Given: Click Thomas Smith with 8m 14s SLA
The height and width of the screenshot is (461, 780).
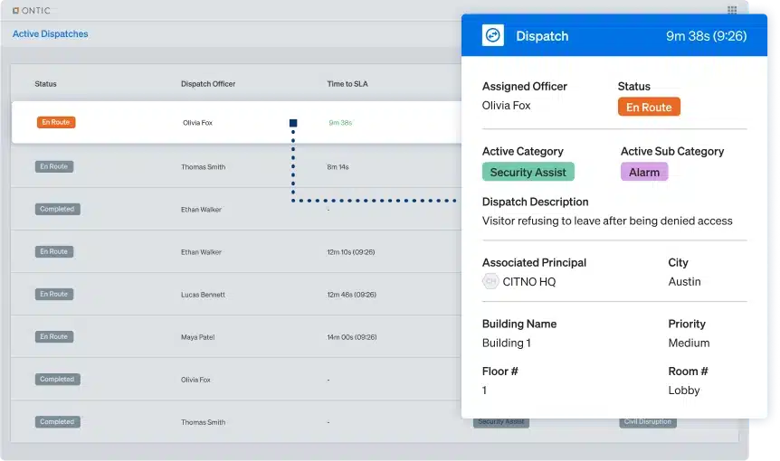Looking at the screenshot, I should pos(203,167).
